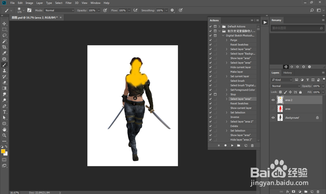The image size is (326, 194).
Task: Open the Filter menu
Action: pos(68,3)
